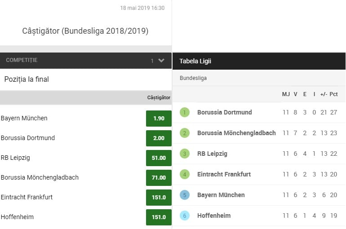Pick RB Leipzig odds 51.00
The image size is (346, 229).
coord(159,158)
